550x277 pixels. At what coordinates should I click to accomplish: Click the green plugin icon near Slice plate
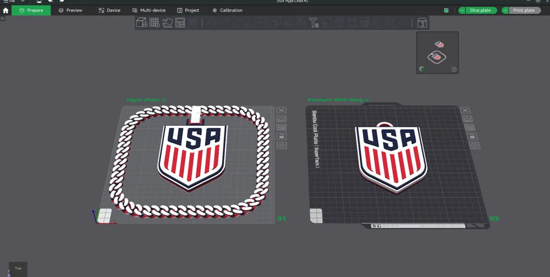(x=446, y=10)
